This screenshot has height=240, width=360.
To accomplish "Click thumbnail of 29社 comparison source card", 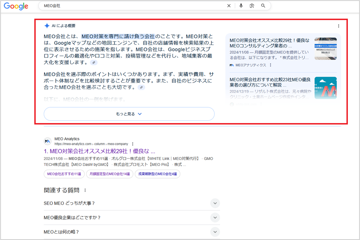I will 326,49.
